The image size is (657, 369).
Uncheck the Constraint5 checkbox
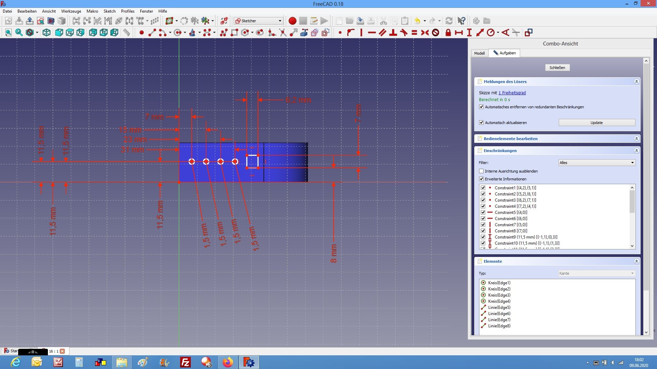point(483,213)
